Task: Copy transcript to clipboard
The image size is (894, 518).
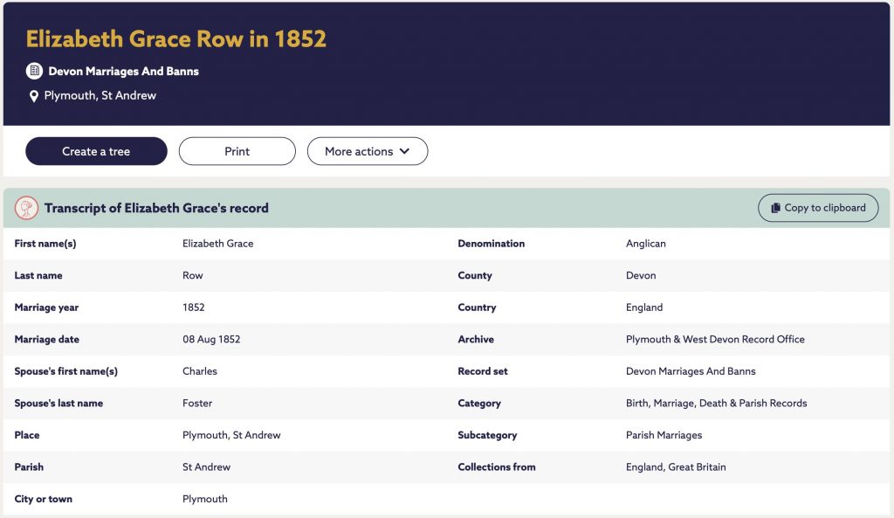Action: [818, 208]
